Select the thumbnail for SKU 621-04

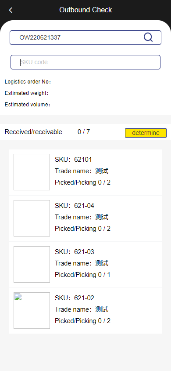(32, 218)
